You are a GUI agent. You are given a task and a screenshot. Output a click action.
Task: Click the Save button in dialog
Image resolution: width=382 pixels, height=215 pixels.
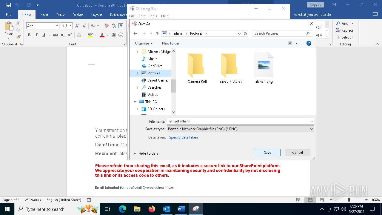click(x=268, y=153)
